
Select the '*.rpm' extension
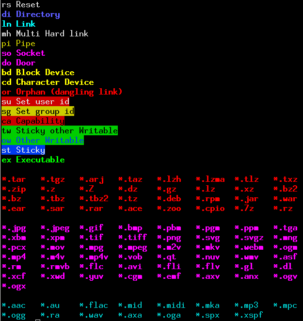point(207,199)
